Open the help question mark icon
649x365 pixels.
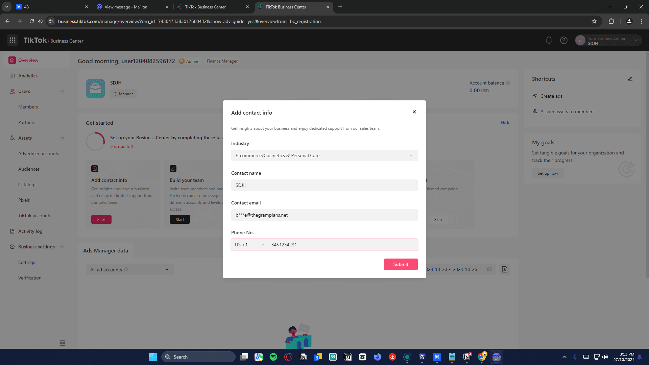click(564, 41)
